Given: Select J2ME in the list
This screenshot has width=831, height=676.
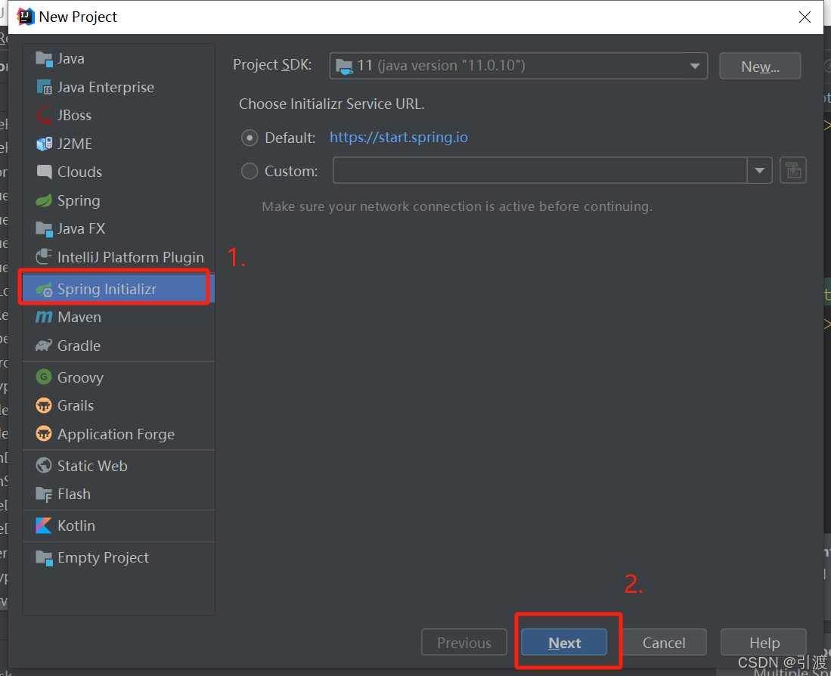Looking at the screenshot, I should point(75,144).
